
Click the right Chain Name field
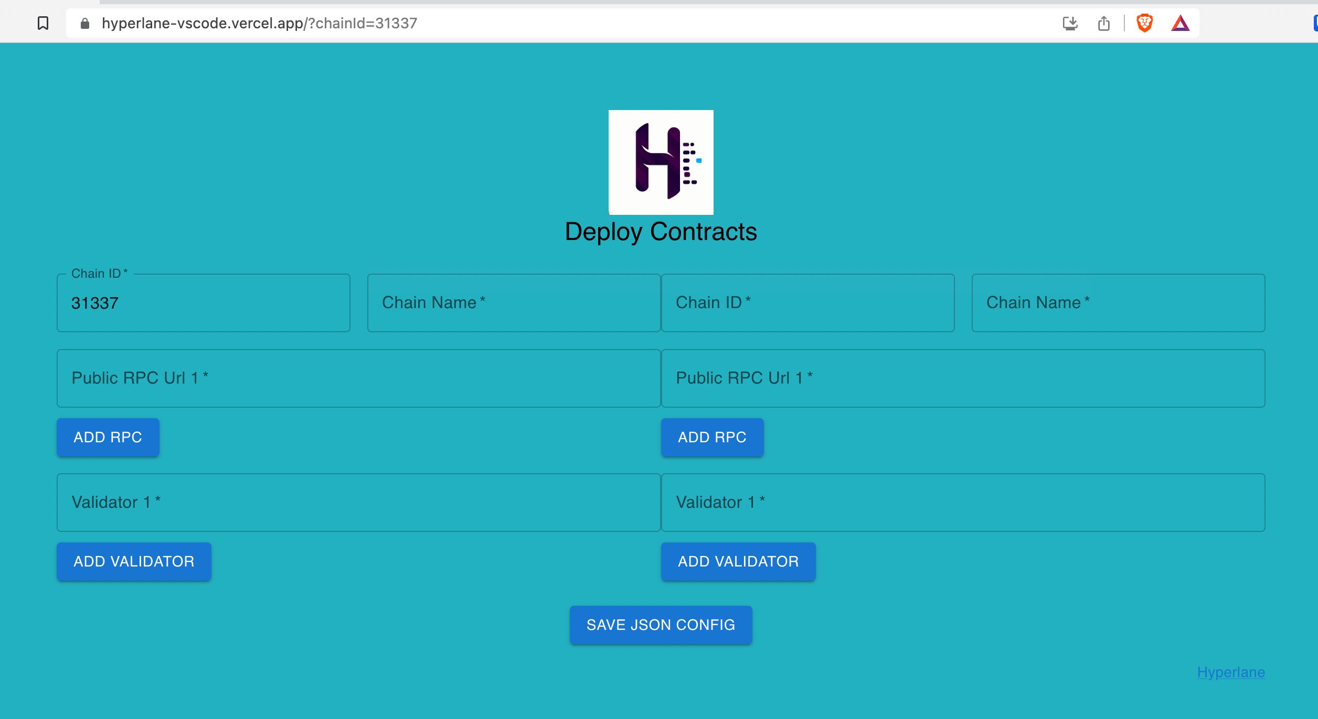click(1119, 303)
